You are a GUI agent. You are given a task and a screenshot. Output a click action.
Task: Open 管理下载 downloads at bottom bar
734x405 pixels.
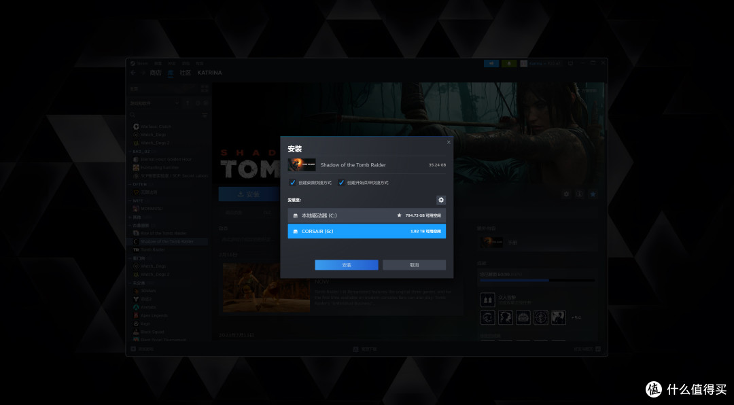[x=365, y=349]
